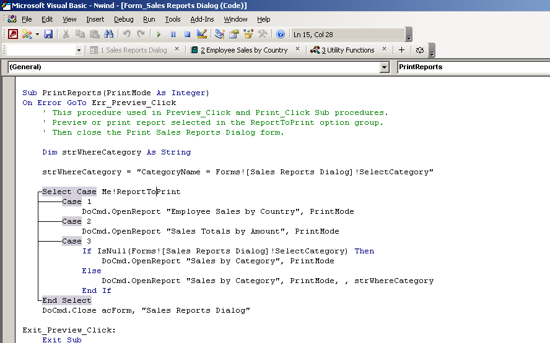Click the Redo arrow icon
The height and width of the screenshot is (343, 550).
pos(141,34)
